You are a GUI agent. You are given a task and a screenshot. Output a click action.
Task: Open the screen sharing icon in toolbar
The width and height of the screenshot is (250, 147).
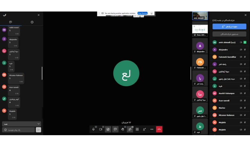click(108, 129)
